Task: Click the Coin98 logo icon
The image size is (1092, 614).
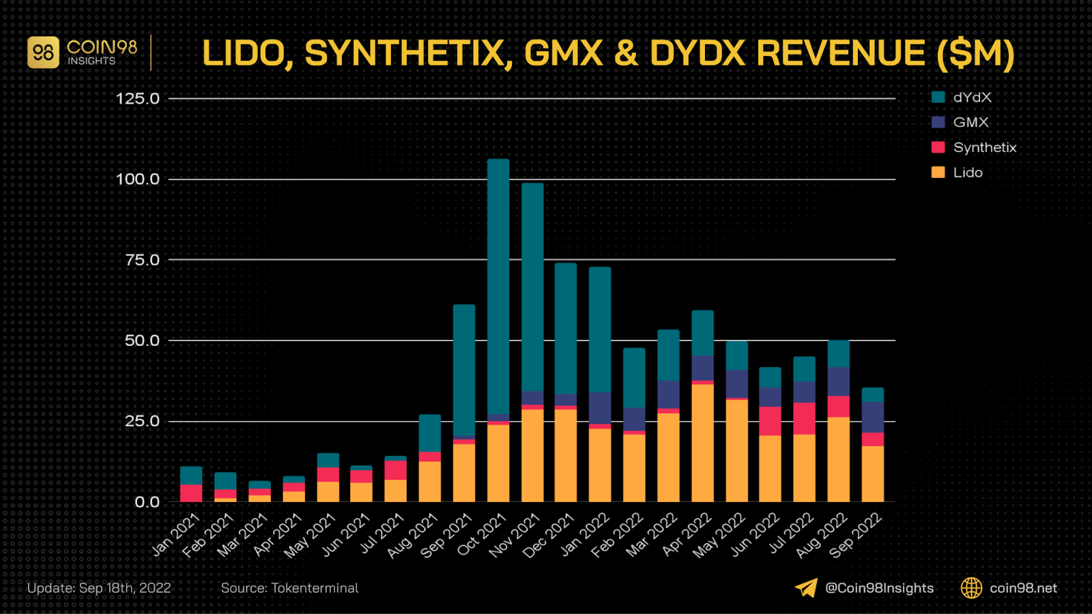Action: coord(43,53)
